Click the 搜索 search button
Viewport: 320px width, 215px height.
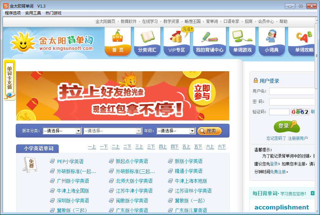(210, 131)
